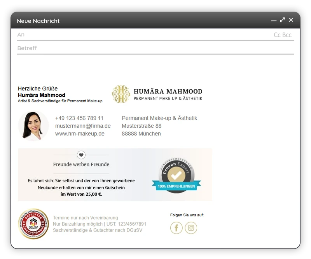Show the Cc recipient field
Screen dimensions: 311x259
click(276, 35)
